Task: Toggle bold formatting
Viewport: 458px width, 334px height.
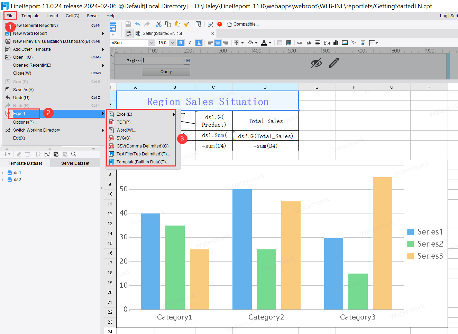Action: click(180, 42)
